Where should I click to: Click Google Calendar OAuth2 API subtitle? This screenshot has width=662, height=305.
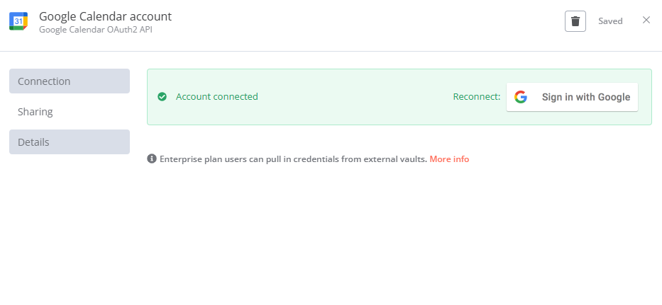95,30
